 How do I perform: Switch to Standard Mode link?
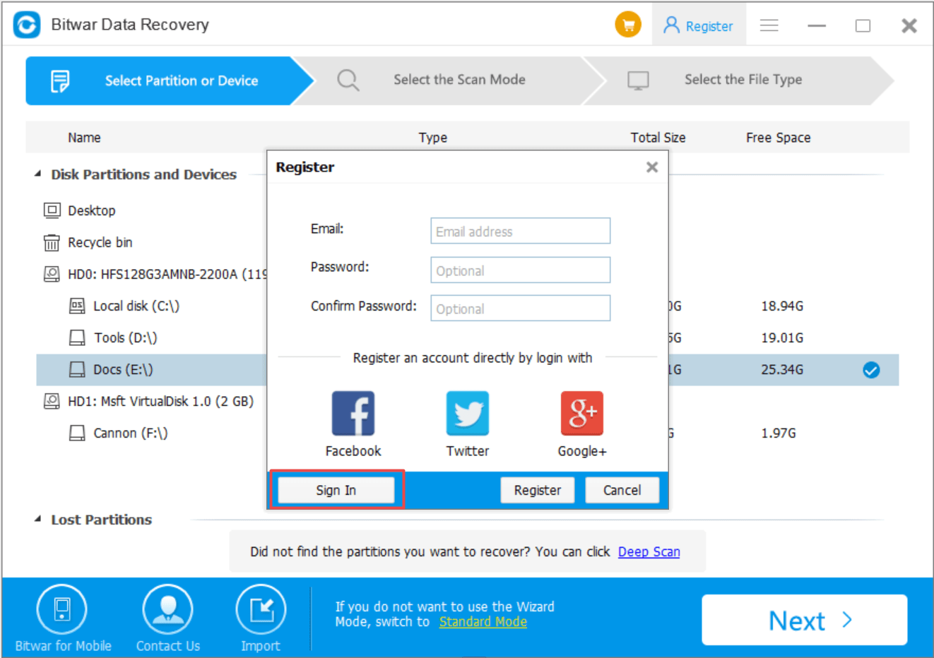(x=483, y=621)
